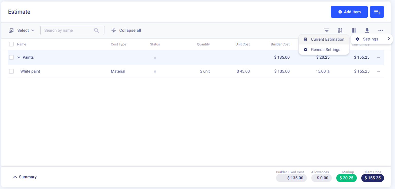395x189 pixels.
Task: Open the White paint row three-dot menu
Action: point(378,71)
